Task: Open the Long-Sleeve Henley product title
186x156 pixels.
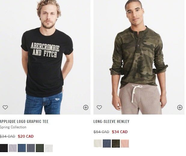Action: click(111, 121)
